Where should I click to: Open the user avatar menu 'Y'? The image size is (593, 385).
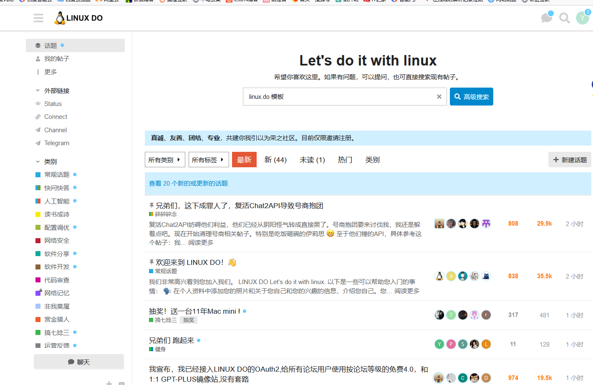pyautogui.click(x=583, y=18)
